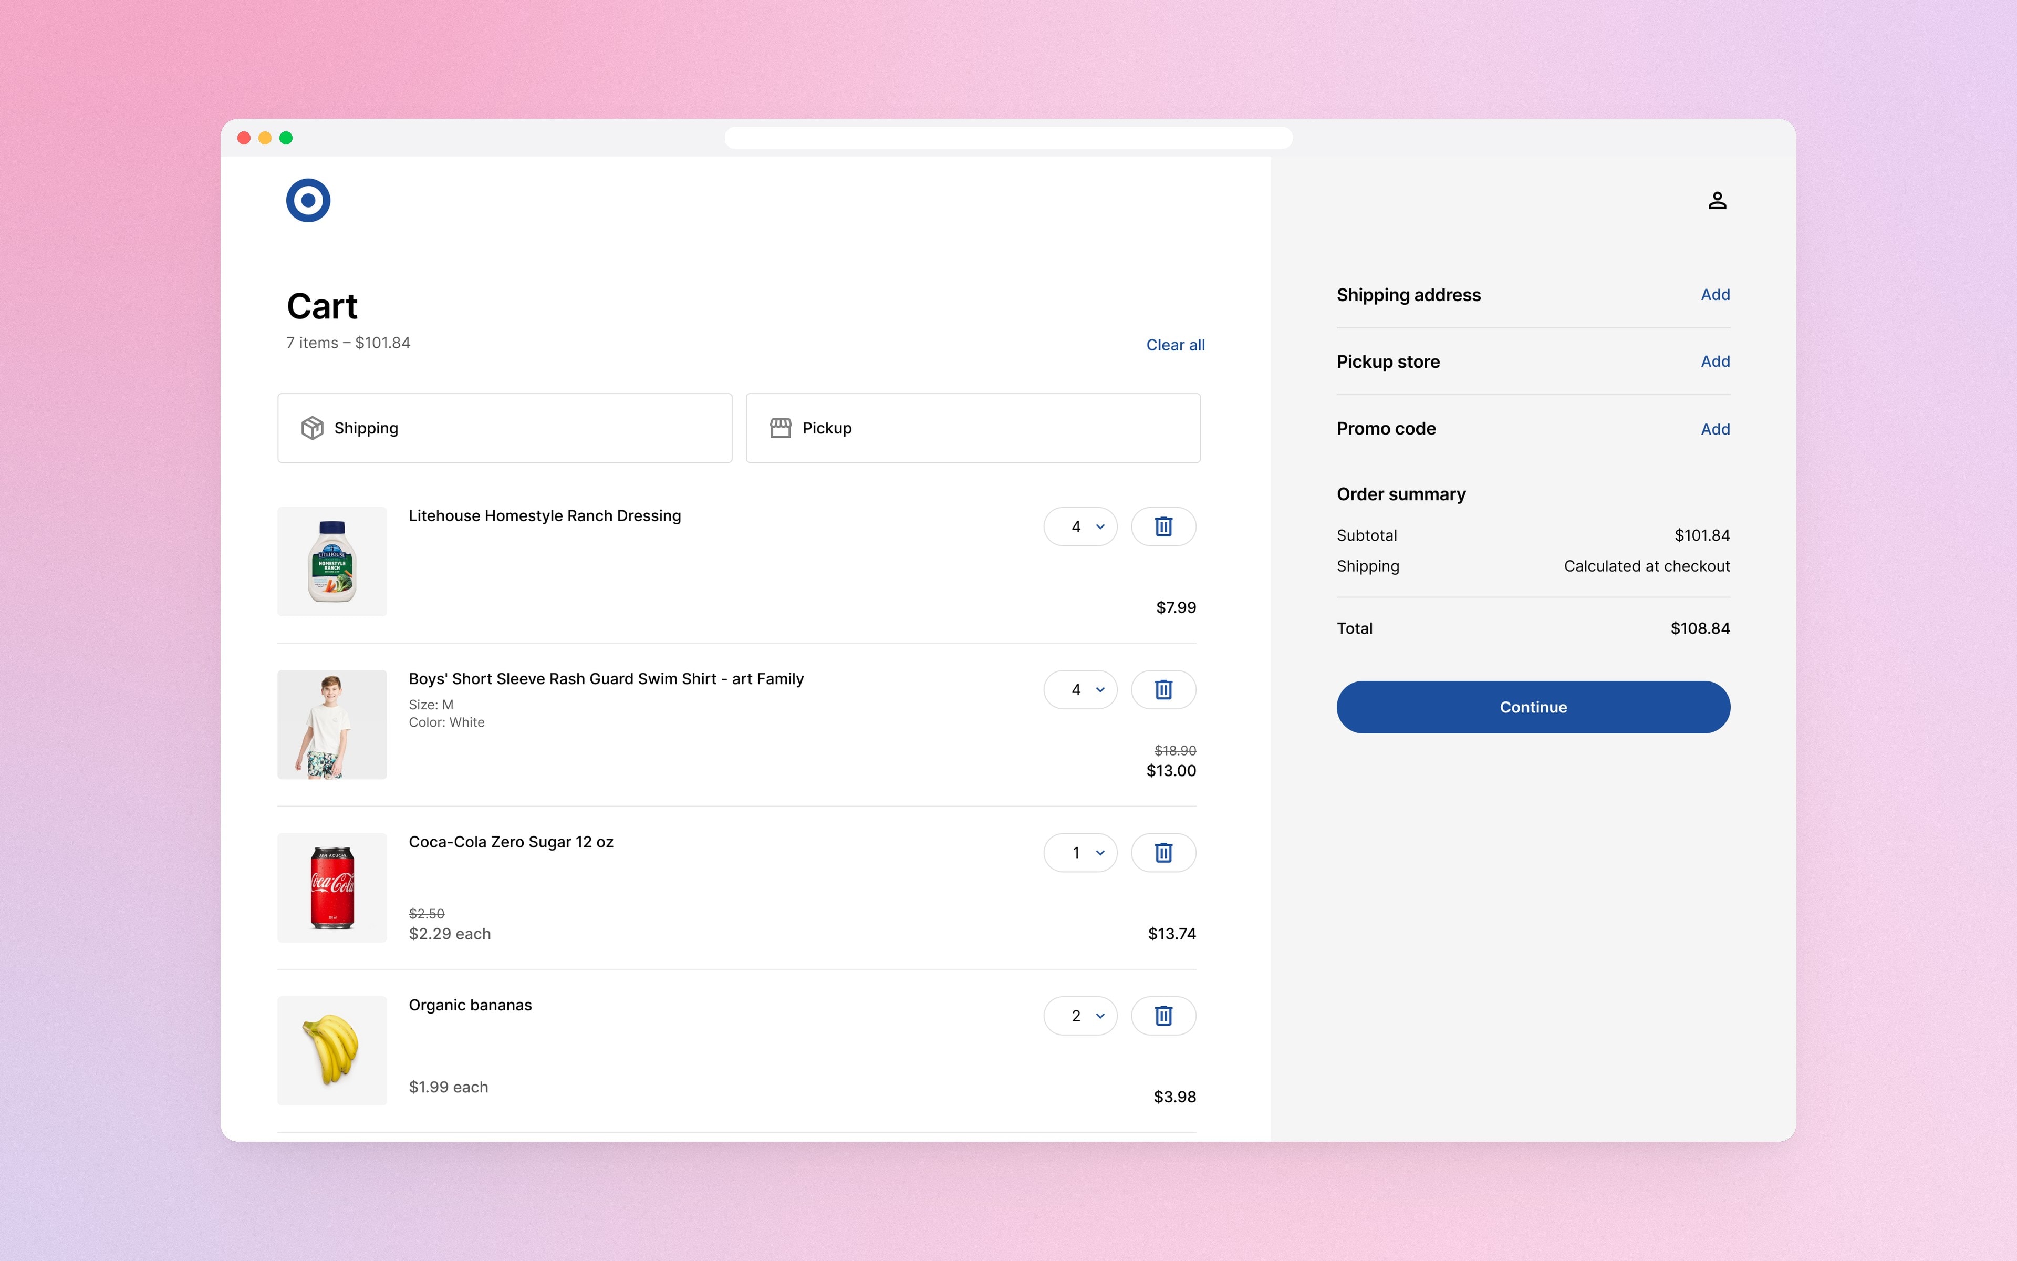Open Organic bananas quantity dropdown
Viewport: 2017px width, 1261px height.
[1080, 1016]
